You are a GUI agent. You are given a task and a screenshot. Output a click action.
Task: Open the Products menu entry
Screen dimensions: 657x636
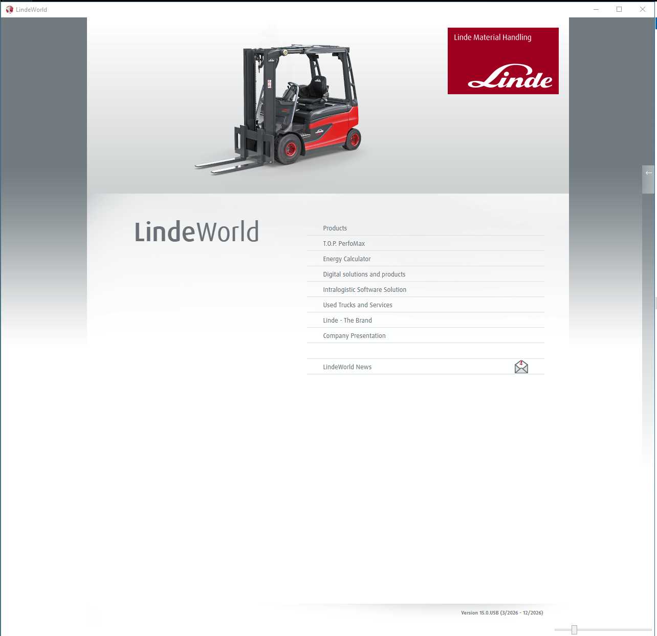click(x=425, y=228)
